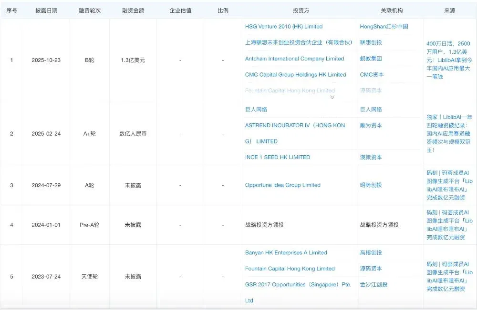Open Fountain Capital Hong Kong link in row 5

tap(290, 269)
